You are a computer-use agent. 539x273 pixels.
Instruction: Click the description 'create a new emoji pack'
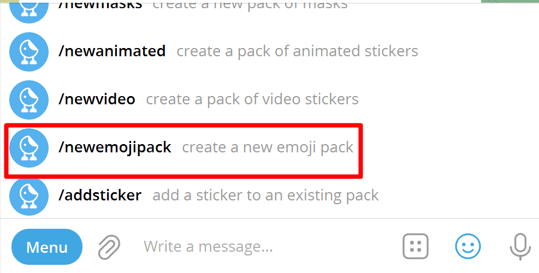click(x=268, y=147)
